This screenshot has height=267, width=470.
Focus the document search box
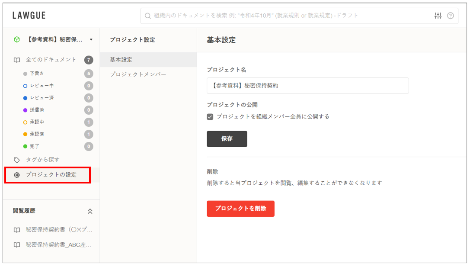click(285, 16)
